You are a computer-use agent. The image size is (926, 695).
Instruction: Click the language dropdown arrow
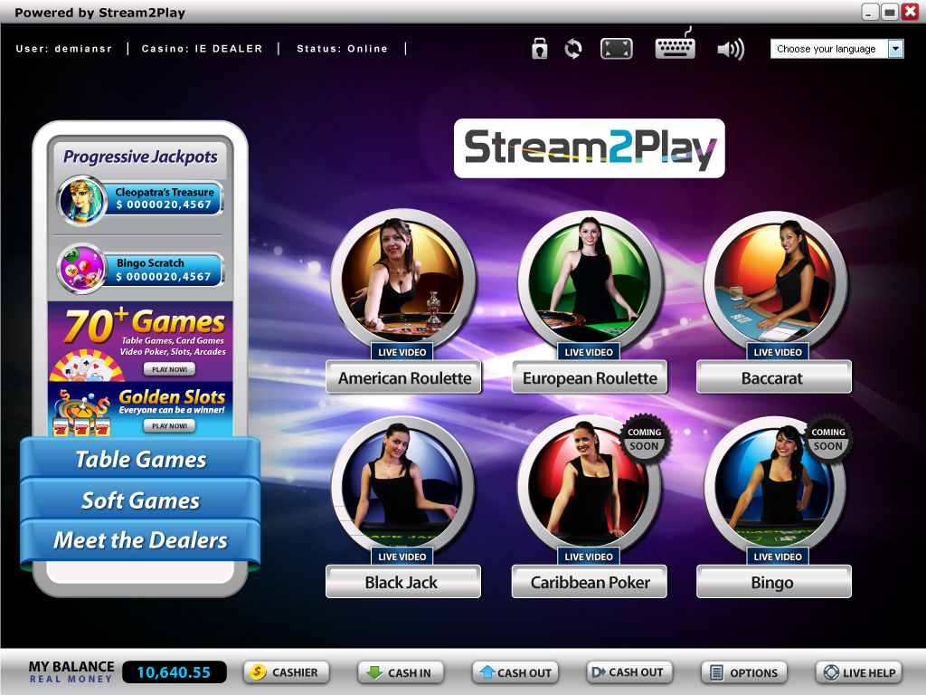click(896, 49)
